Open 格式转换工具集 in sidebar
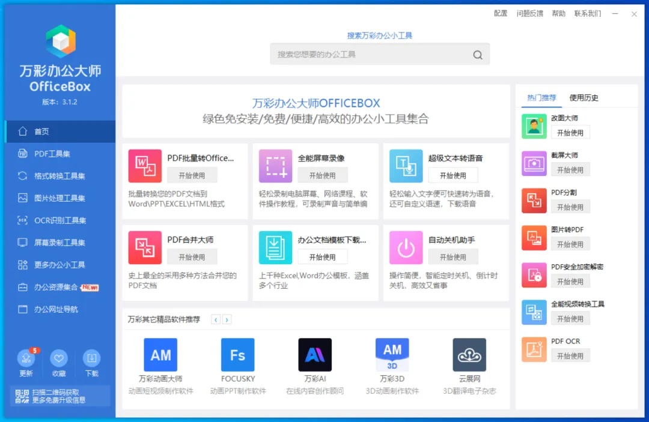This screenshot has width=649, height=422. click(61, 176)
